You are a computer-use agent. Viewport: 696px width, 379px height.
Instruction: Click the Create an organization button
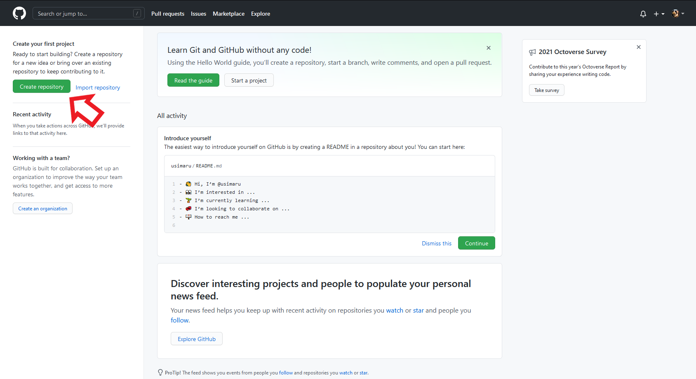pos(42,209)
